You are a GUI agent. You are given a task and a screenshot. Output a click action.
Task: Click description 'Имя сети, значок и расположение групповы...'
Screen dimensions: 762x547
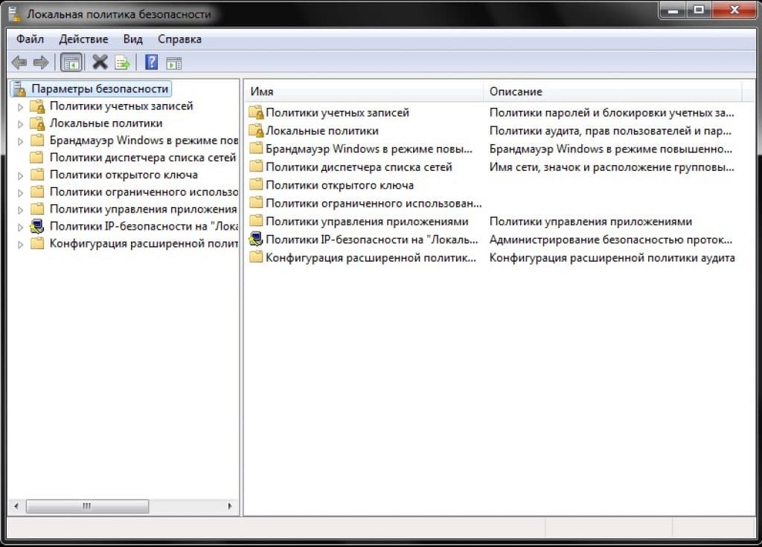point(612,167)
